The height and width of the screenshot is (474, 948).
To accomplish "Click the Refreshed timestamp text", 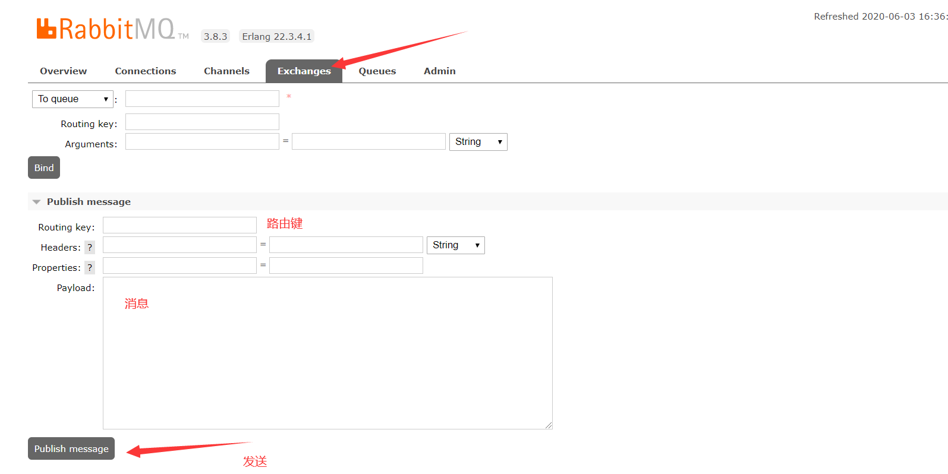I will [x=881, y=17].
